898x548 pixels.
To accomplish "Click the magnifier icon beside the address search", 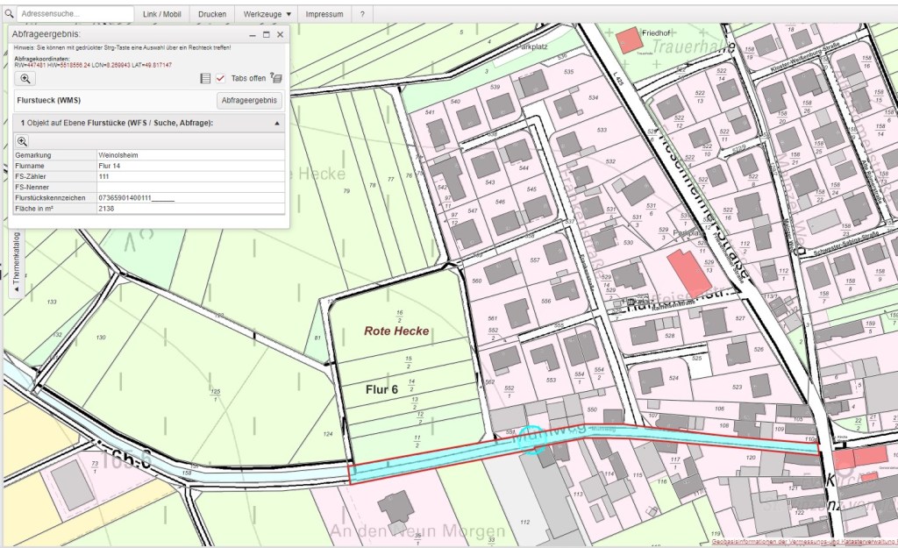I will click(9, 15).
